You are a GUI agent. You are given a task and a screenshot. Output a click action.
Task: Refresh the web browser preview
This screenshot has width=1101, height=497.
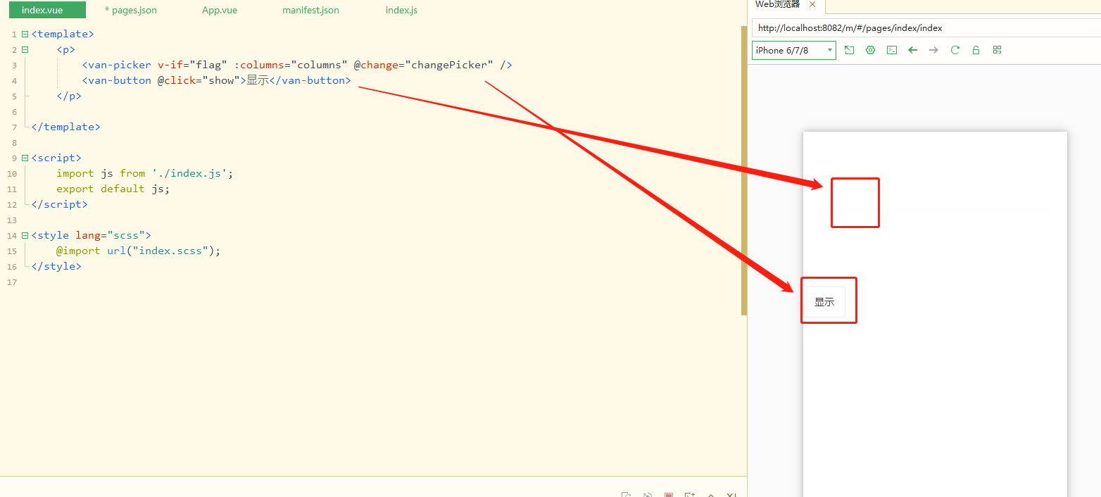pos(955,50)
